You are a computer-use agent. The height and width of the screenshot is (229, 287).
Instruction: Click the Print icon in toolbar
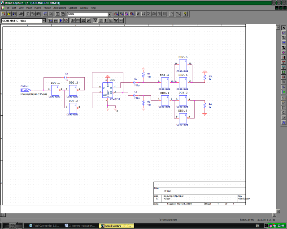point(21,14)
